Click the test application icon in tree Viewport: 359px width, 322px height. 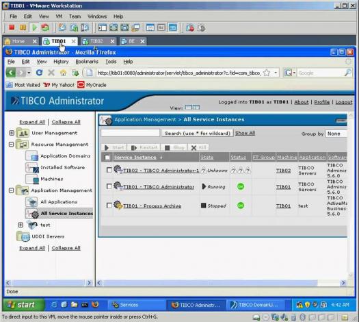pyautogui.click(x=32, y=225)
